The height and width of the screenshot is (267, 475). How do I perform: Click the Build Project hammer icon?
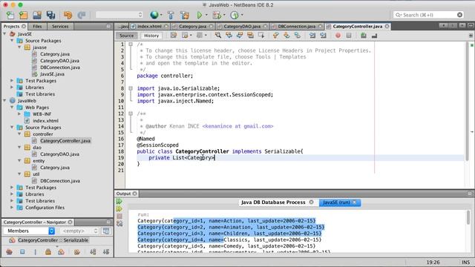[171, 15]
